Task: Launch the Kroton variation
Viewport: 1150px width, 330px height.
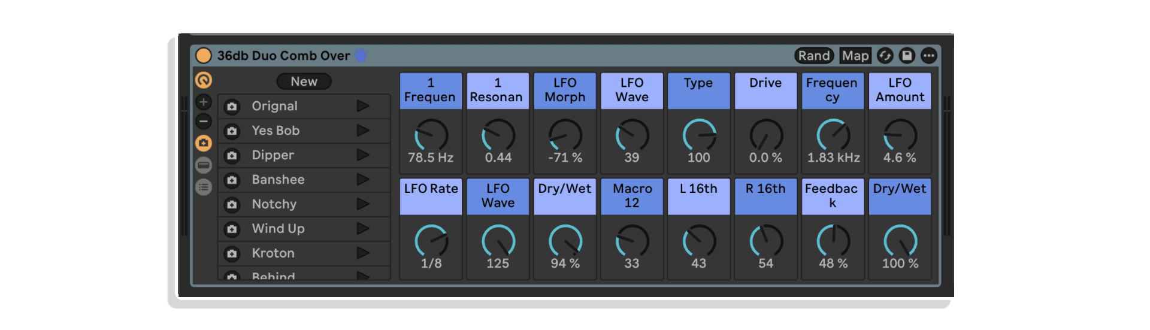Action: coord(363,253)
